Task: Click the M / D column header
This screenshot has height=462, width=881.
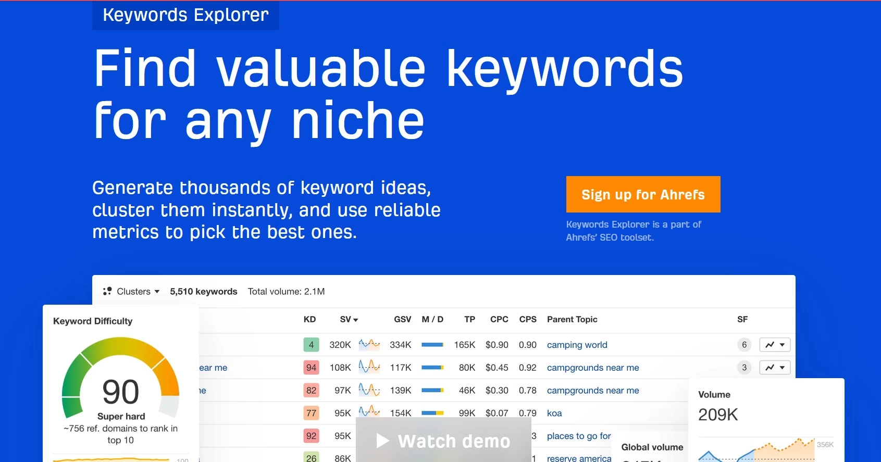Action: pyautogui.click(x=432, y=319)
